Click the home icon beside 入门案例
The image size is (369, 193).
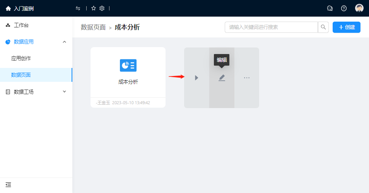[8, 8]
